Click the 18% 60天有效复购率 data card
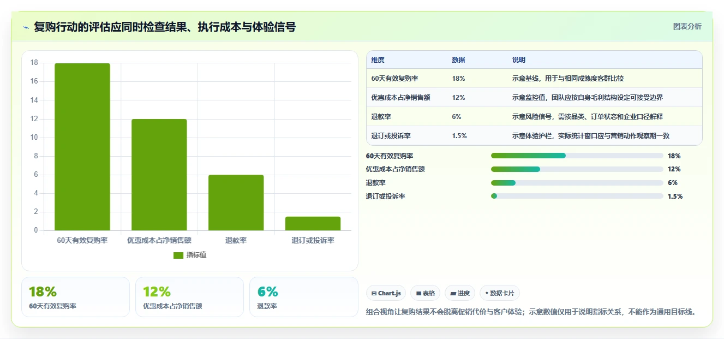 pyautogui.click(x=75, y=297)
